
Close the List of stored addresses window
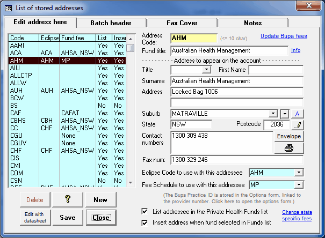pyautogui.click(x=309, y=5)
